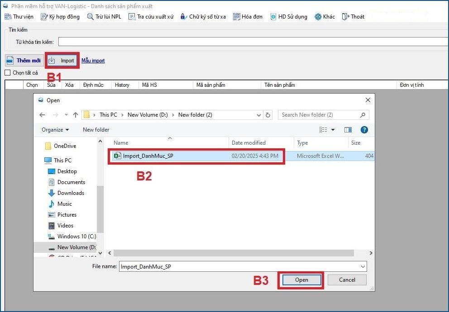The image size is (449, 312).
Task: Toggle the Chọn tất cả checkbox
Action: pyautogui.click(x=8, y=73)
